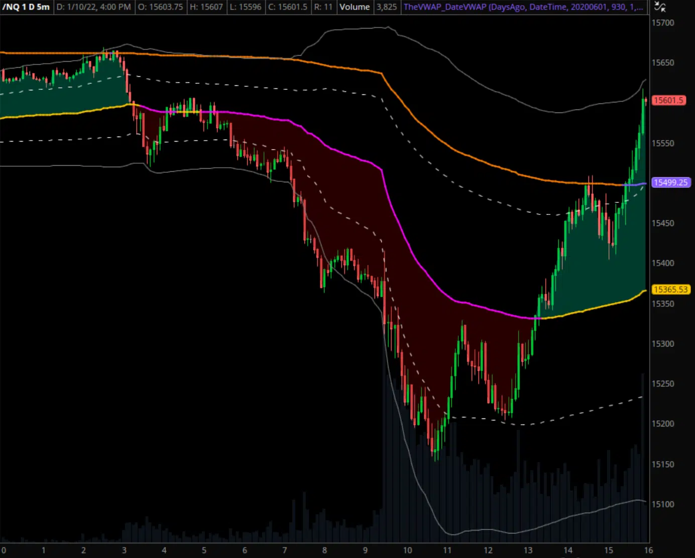Click hour 9 on the time axis
The width and height of the screenshot is (695, 558).
(x=365, y=550)
